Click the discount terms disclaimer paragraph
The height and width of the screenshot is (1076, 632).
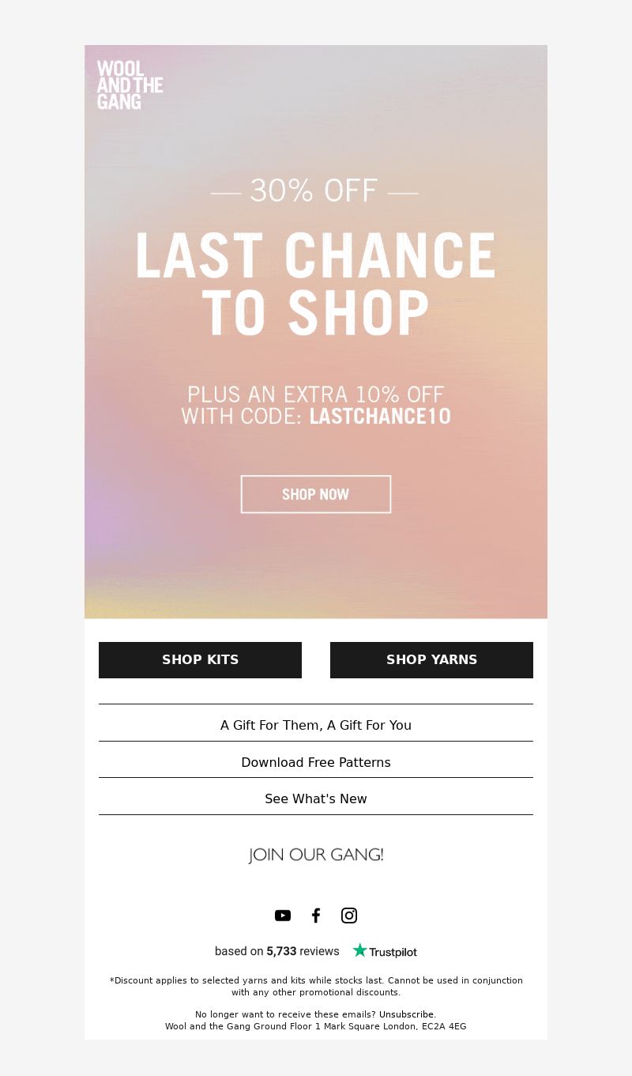point(316,986)
